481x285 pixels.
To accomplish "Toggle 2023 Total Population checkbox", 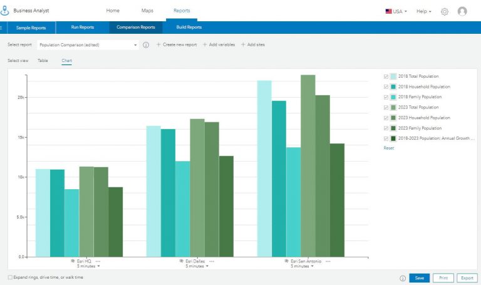I will [x=386, y=108].
